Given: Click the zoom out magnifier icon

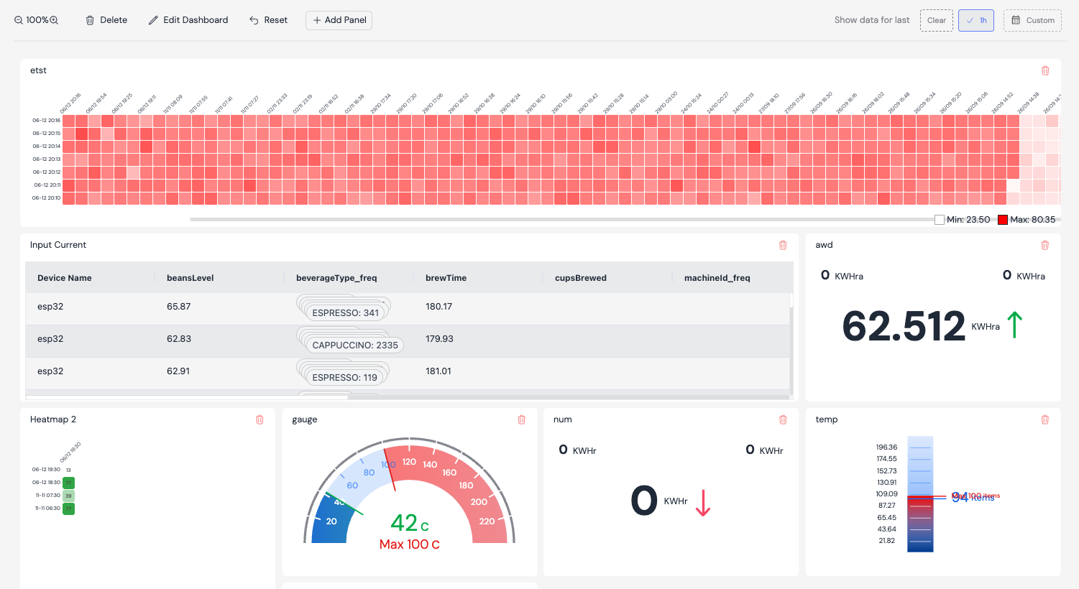Looking at the screenshot, I should pos(19,20).
